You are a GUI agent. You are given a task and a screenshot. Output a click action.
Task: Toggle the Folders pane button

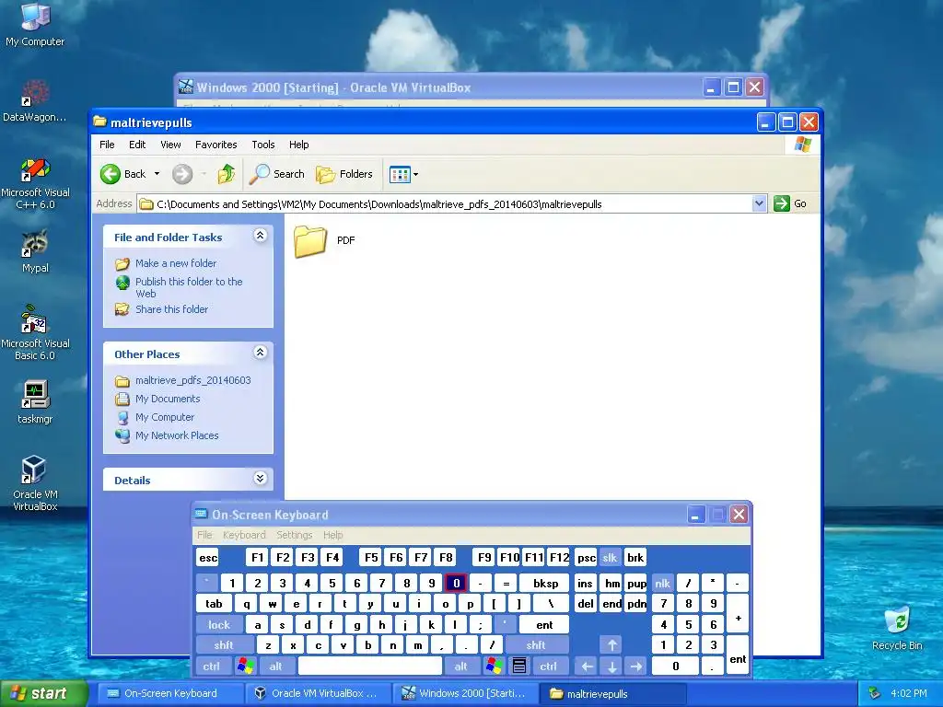tap(344, 174)
